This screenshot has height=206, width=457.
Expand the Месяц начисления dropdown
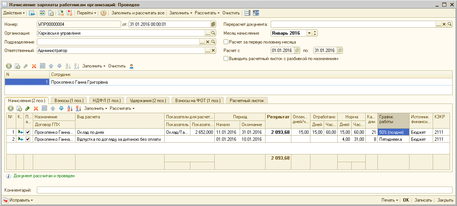309,33
